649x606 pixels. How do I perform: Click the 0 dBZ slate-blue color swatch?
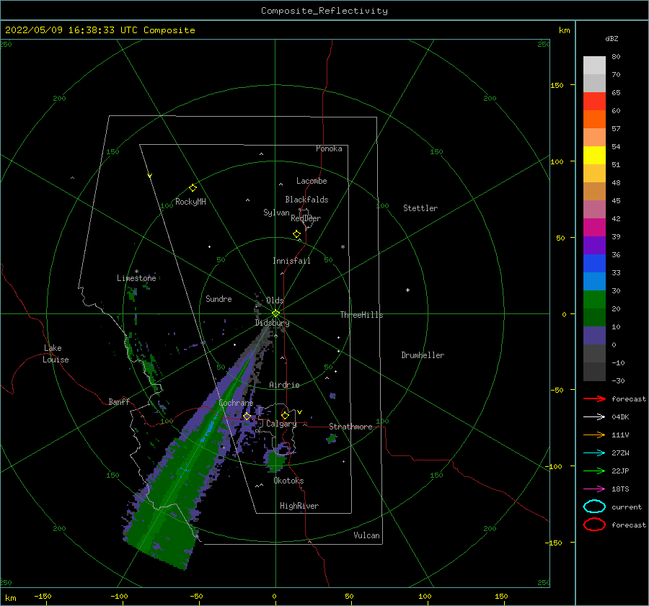pyautogui.click(x=594, y=335)
